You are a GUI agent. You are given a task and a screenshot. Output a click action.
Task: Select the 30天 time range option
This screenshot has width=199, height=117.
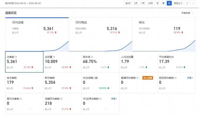click(x=150, y=3)
